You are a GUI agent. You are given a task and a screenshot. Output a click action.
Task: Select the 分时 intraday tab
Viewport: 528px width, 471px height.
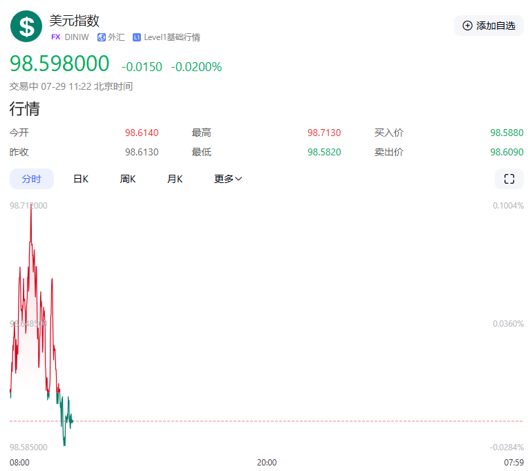(31, 179)
